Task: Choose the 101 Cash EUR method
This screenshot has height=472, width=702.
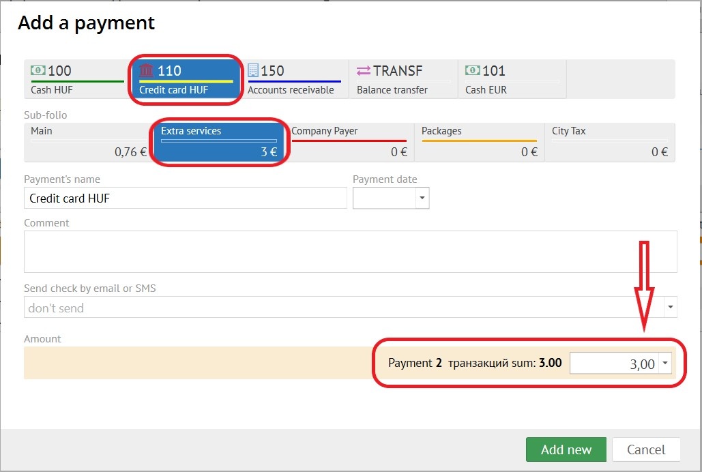Action: (x=512, y=79)
